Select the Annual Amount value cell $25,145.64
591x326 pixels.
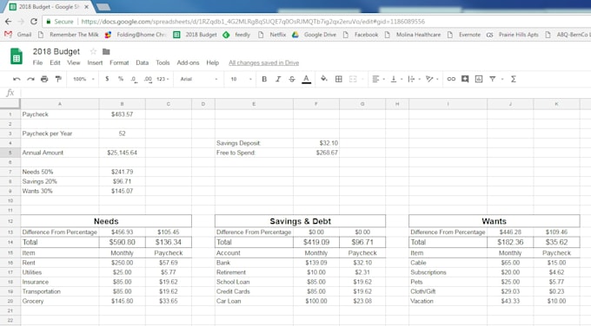click(123, 153)
